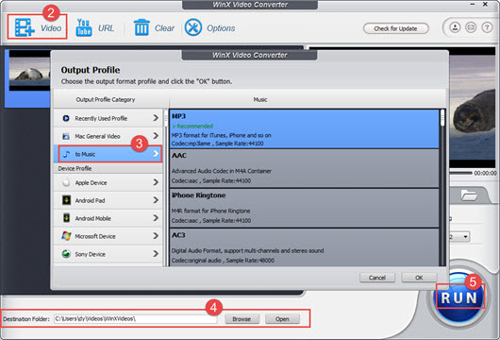Click the to Music note icon
The height and width of the screenshot is (340, 500).
(x=66, y=154)
